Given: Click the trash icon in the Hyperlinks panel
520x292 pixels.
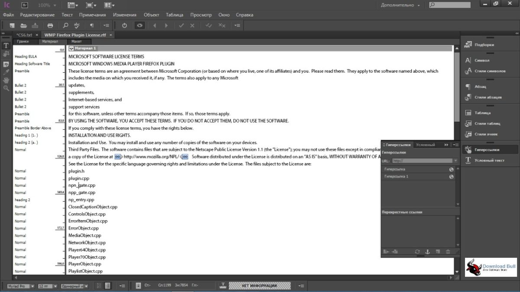Looking at the screenshot, I should [x=448, y=251].
